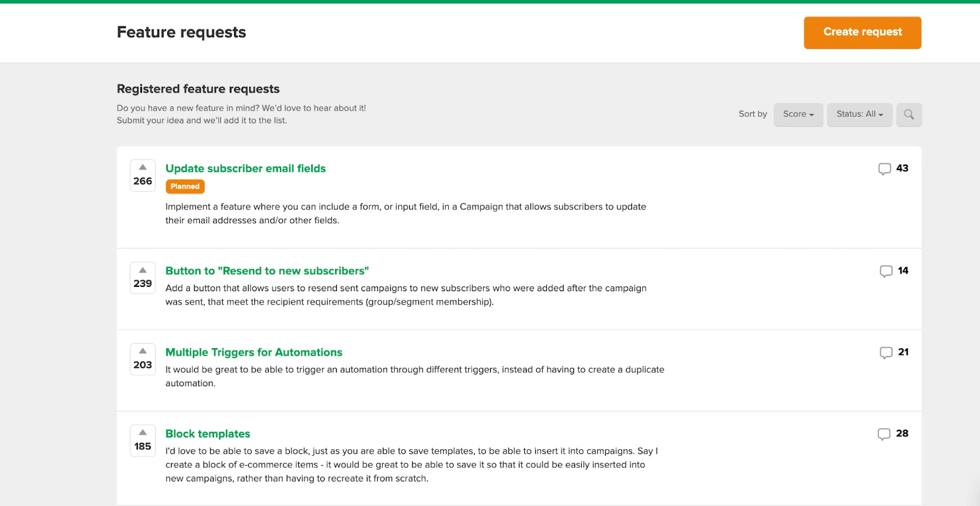Open Button to "Resend to new subscribers" link
980x506 pixels.
tap(267, 270)
